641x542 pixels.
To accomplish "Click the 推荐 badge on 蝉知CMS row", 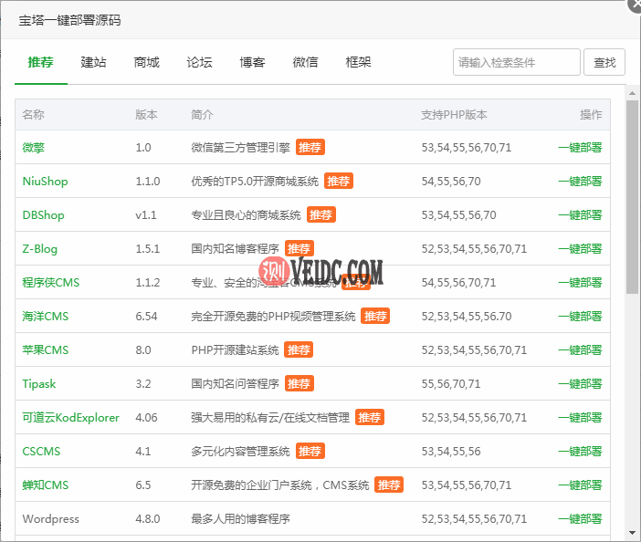I will coord(388,485).
